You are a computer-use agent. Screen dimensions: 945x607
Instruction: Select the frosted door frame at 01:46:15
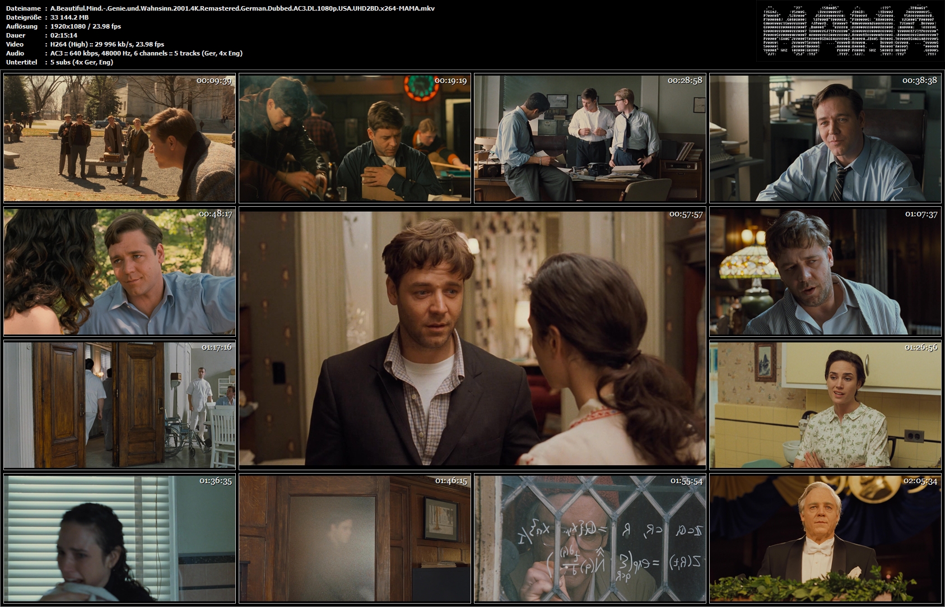point(355,539)
